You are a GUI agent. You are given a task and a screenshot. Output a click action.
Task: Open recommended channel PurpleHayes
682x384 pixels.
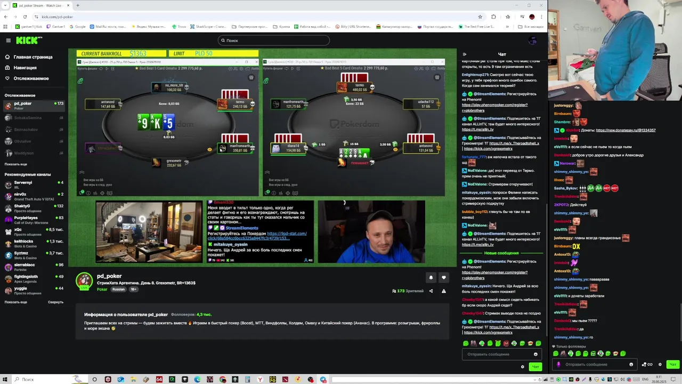[34, 219]
